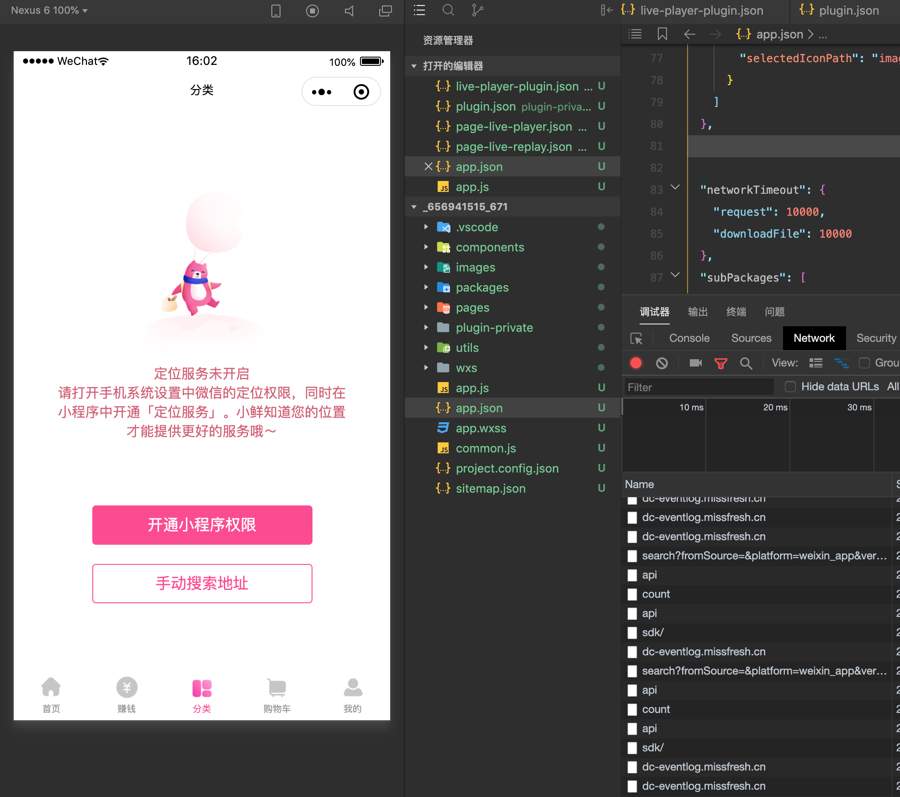
Task: Open the explorer list icon in sidebar
Action: [419, 10]
